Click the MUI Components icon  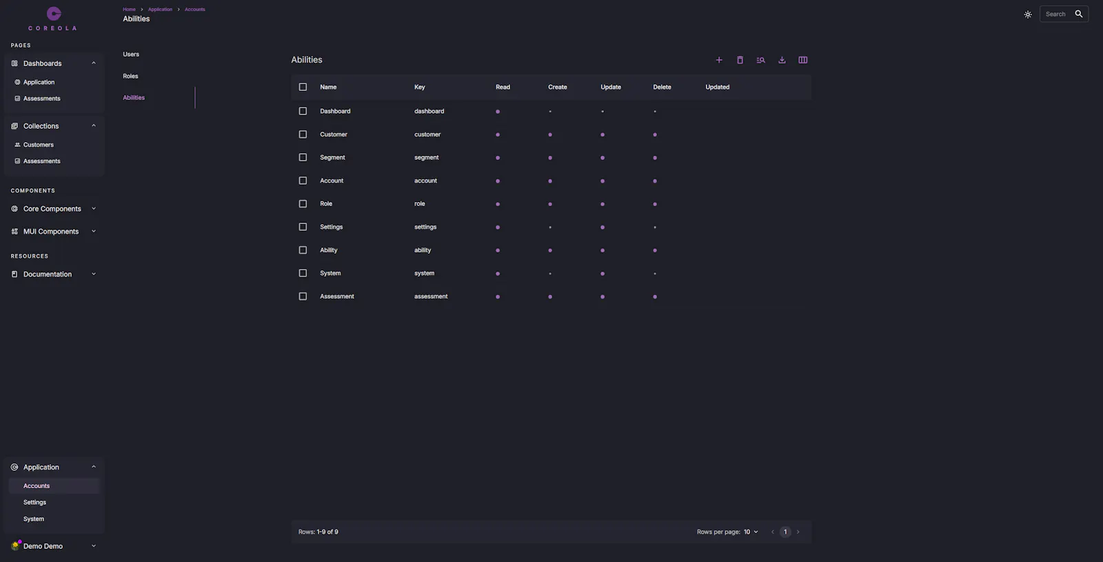pyautogui.click(x=14, y=232)
